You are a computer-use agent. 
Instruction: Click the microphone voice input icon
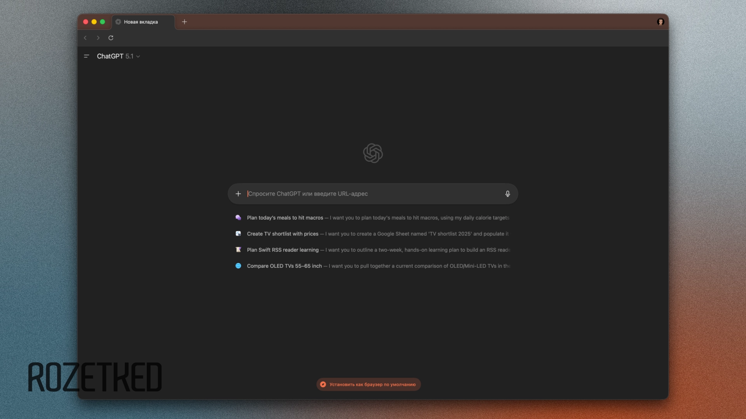click(507, 194)
